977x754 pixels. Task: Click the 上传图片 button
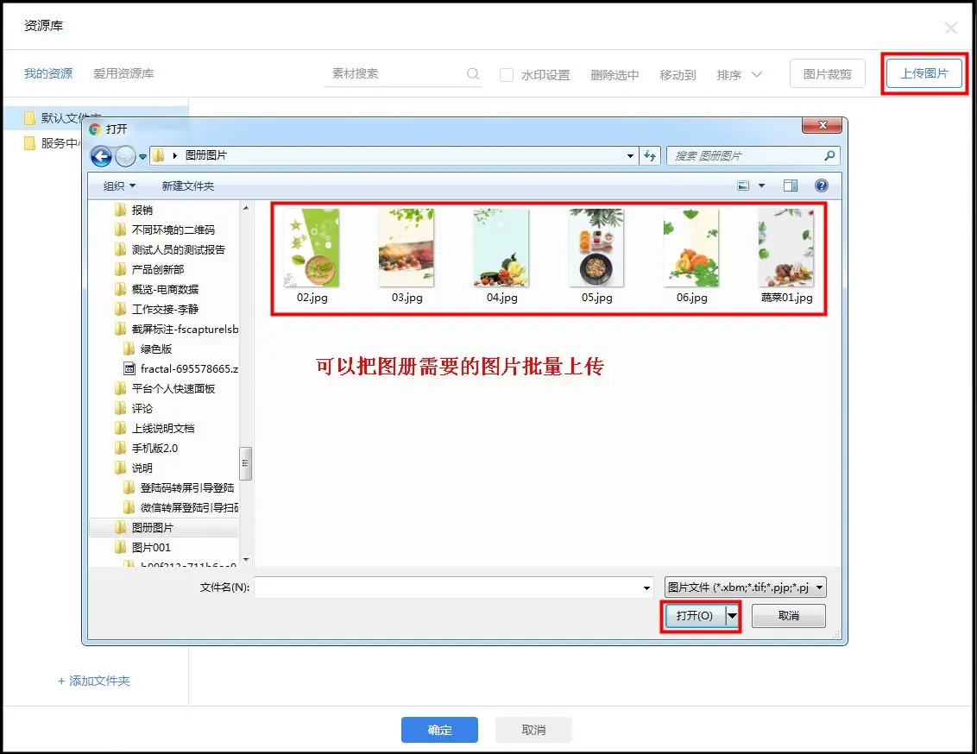923,74
